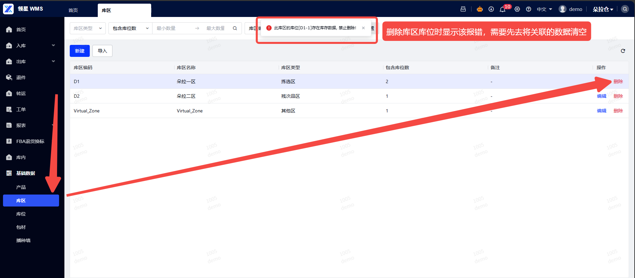Click the 入库 inbound icon in sidebar
The height and width of the screenshot is (278, 635).
point(9,46)
